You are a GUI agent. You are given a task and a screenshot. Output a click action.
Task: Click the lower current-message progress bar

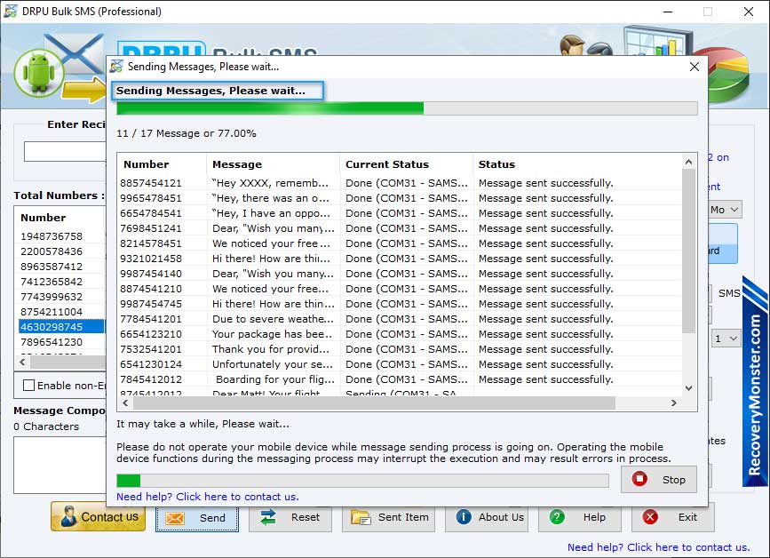[x=362, y=481]
